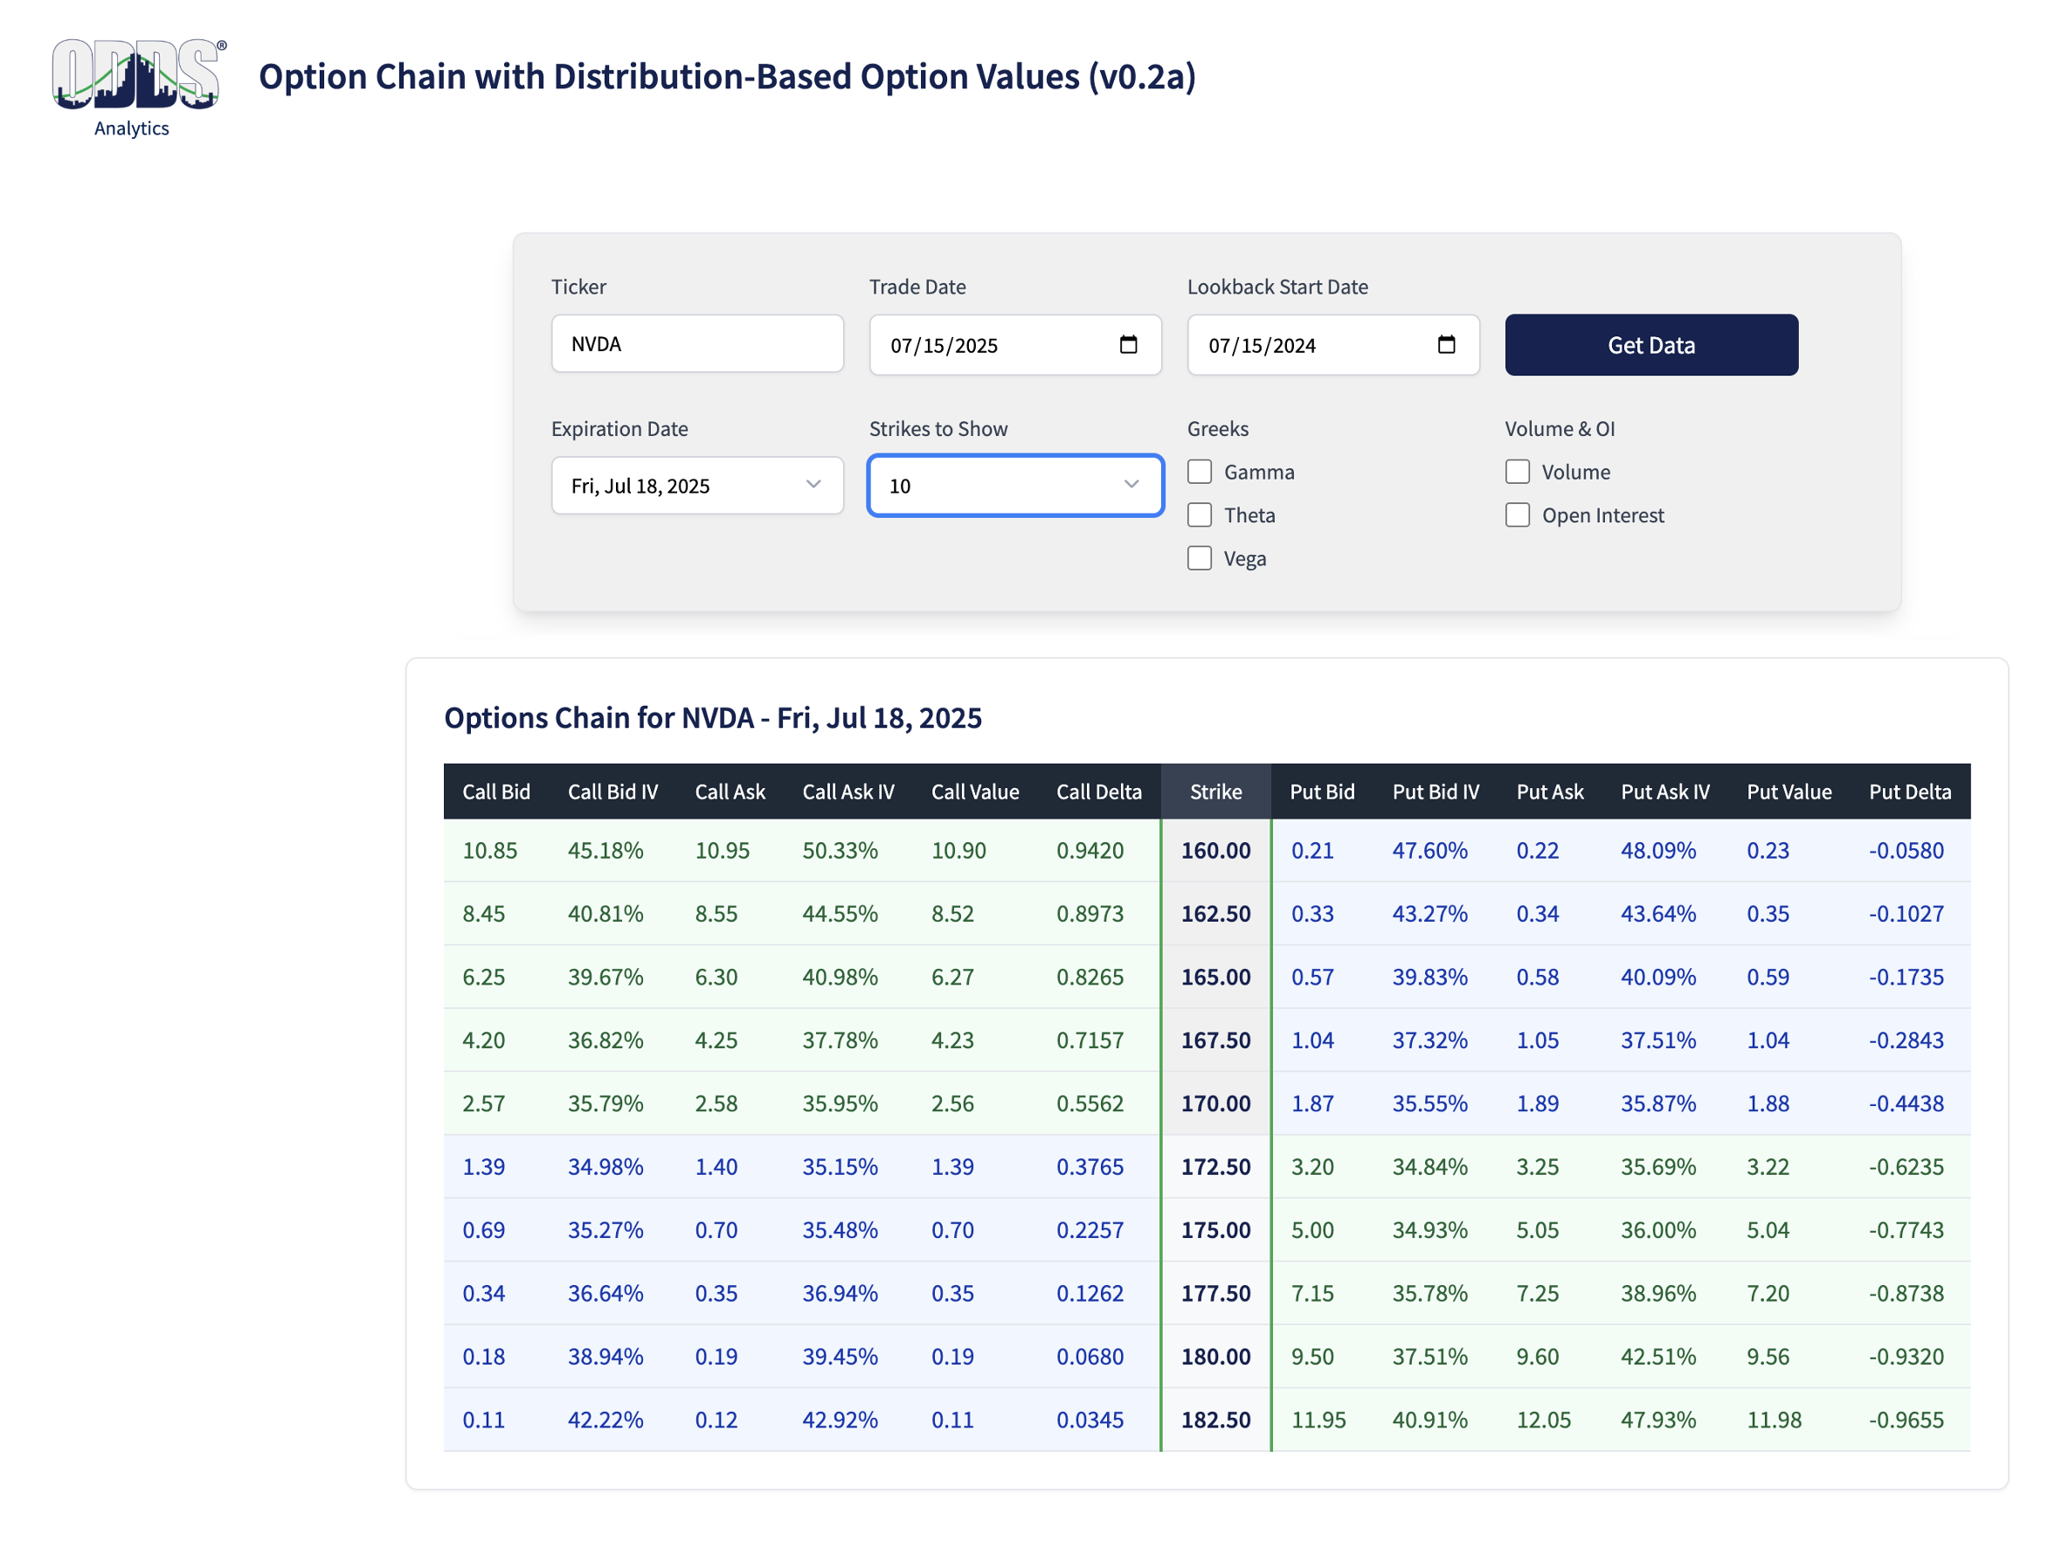This screenshot has height=1562, width=2069.
Task: Click the Call Bid column header
Action: [x=495, y=791]
